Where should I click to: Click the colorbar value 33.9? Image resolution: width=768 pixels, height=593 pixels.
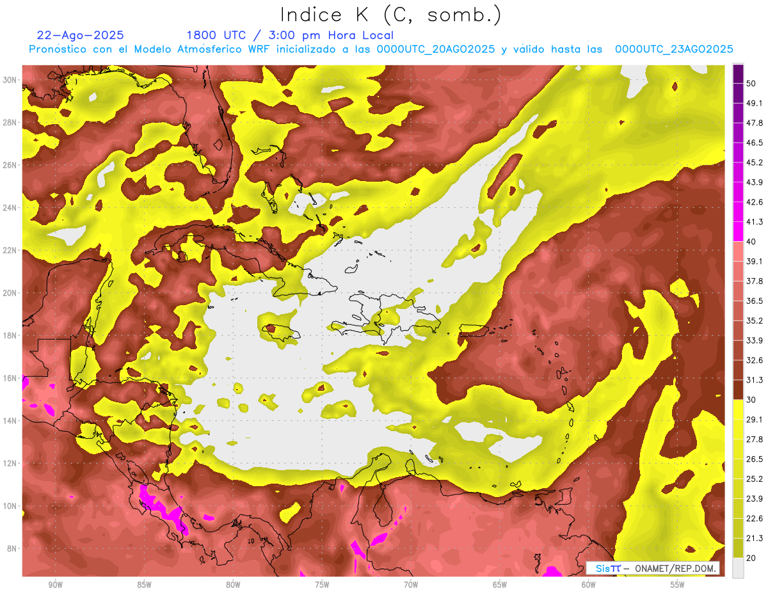click(754, 340)
